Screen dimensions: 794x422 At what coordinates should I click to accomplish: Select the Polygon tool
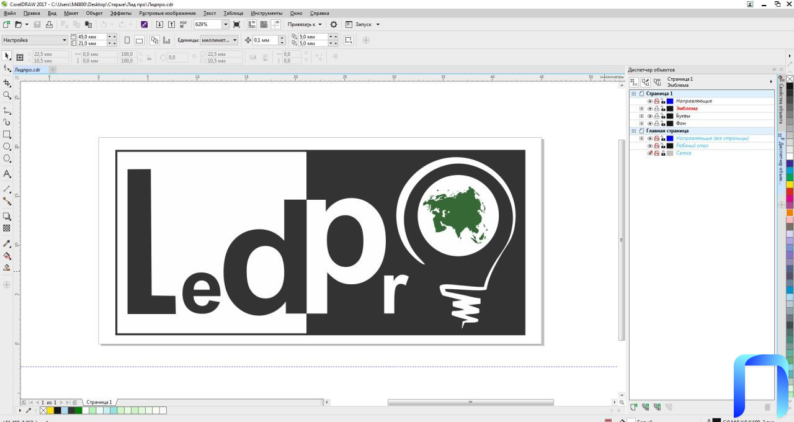[7, 159]
